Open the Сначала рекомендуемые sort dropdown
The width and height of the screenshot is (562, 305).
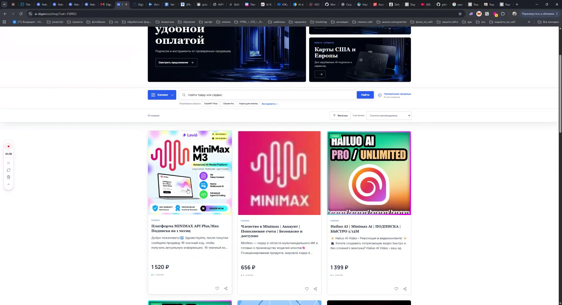389,116
